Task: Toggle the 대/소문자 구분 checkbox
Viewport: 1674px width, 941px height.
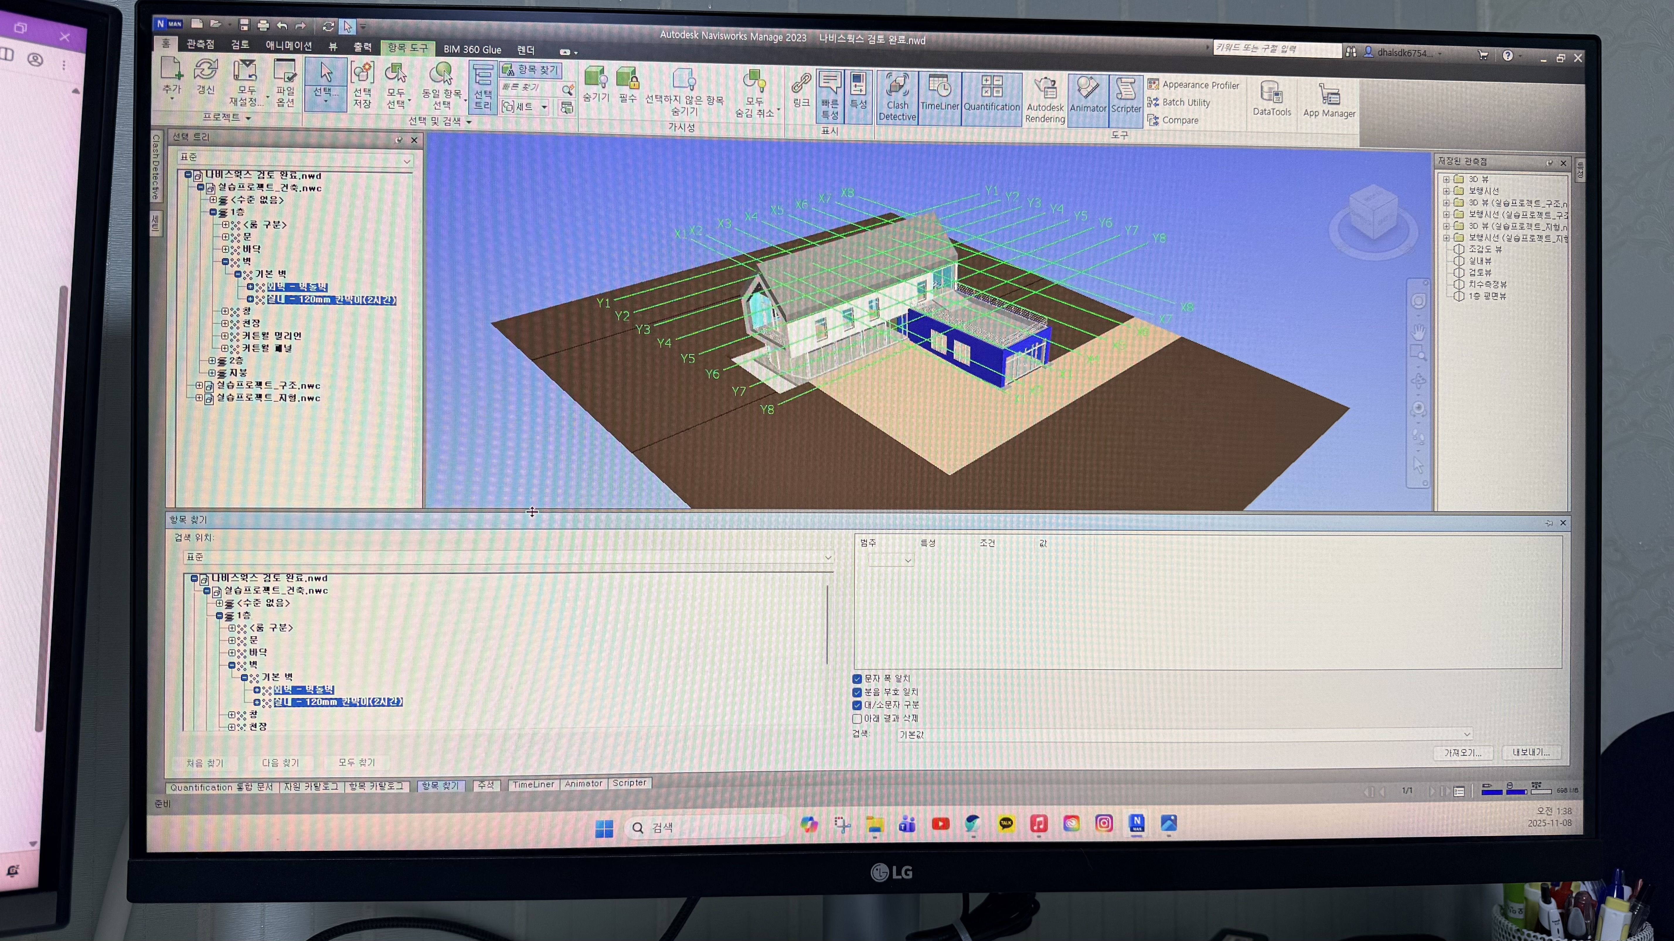Action: 857,705
